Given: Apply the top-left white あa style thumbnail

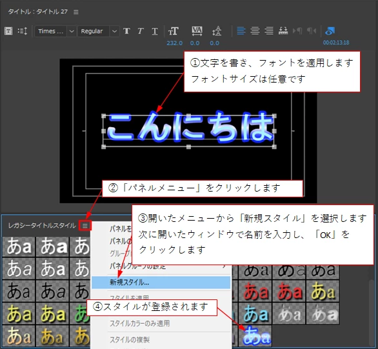Looking at the screenshot, I should pyautogui.click(x=19, y=246).
